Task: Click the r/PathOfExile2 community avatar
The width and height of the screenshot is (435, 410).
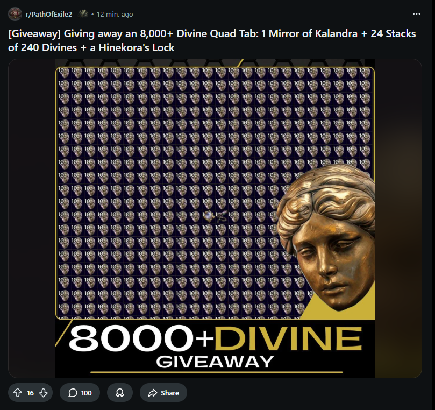Action: (15, 14)
